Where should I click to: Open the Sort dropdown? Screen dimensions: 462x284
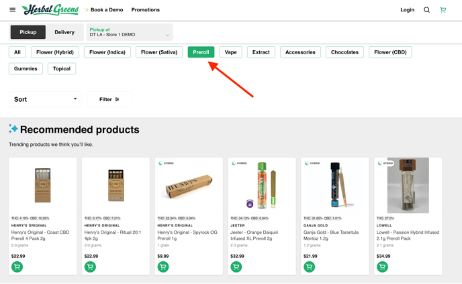[x=46, y=99]
